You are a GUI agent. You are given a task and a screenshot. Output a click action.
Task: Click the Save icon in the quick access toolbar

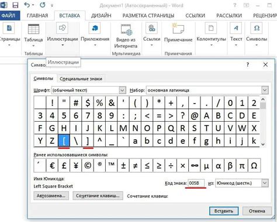[15, 5]
